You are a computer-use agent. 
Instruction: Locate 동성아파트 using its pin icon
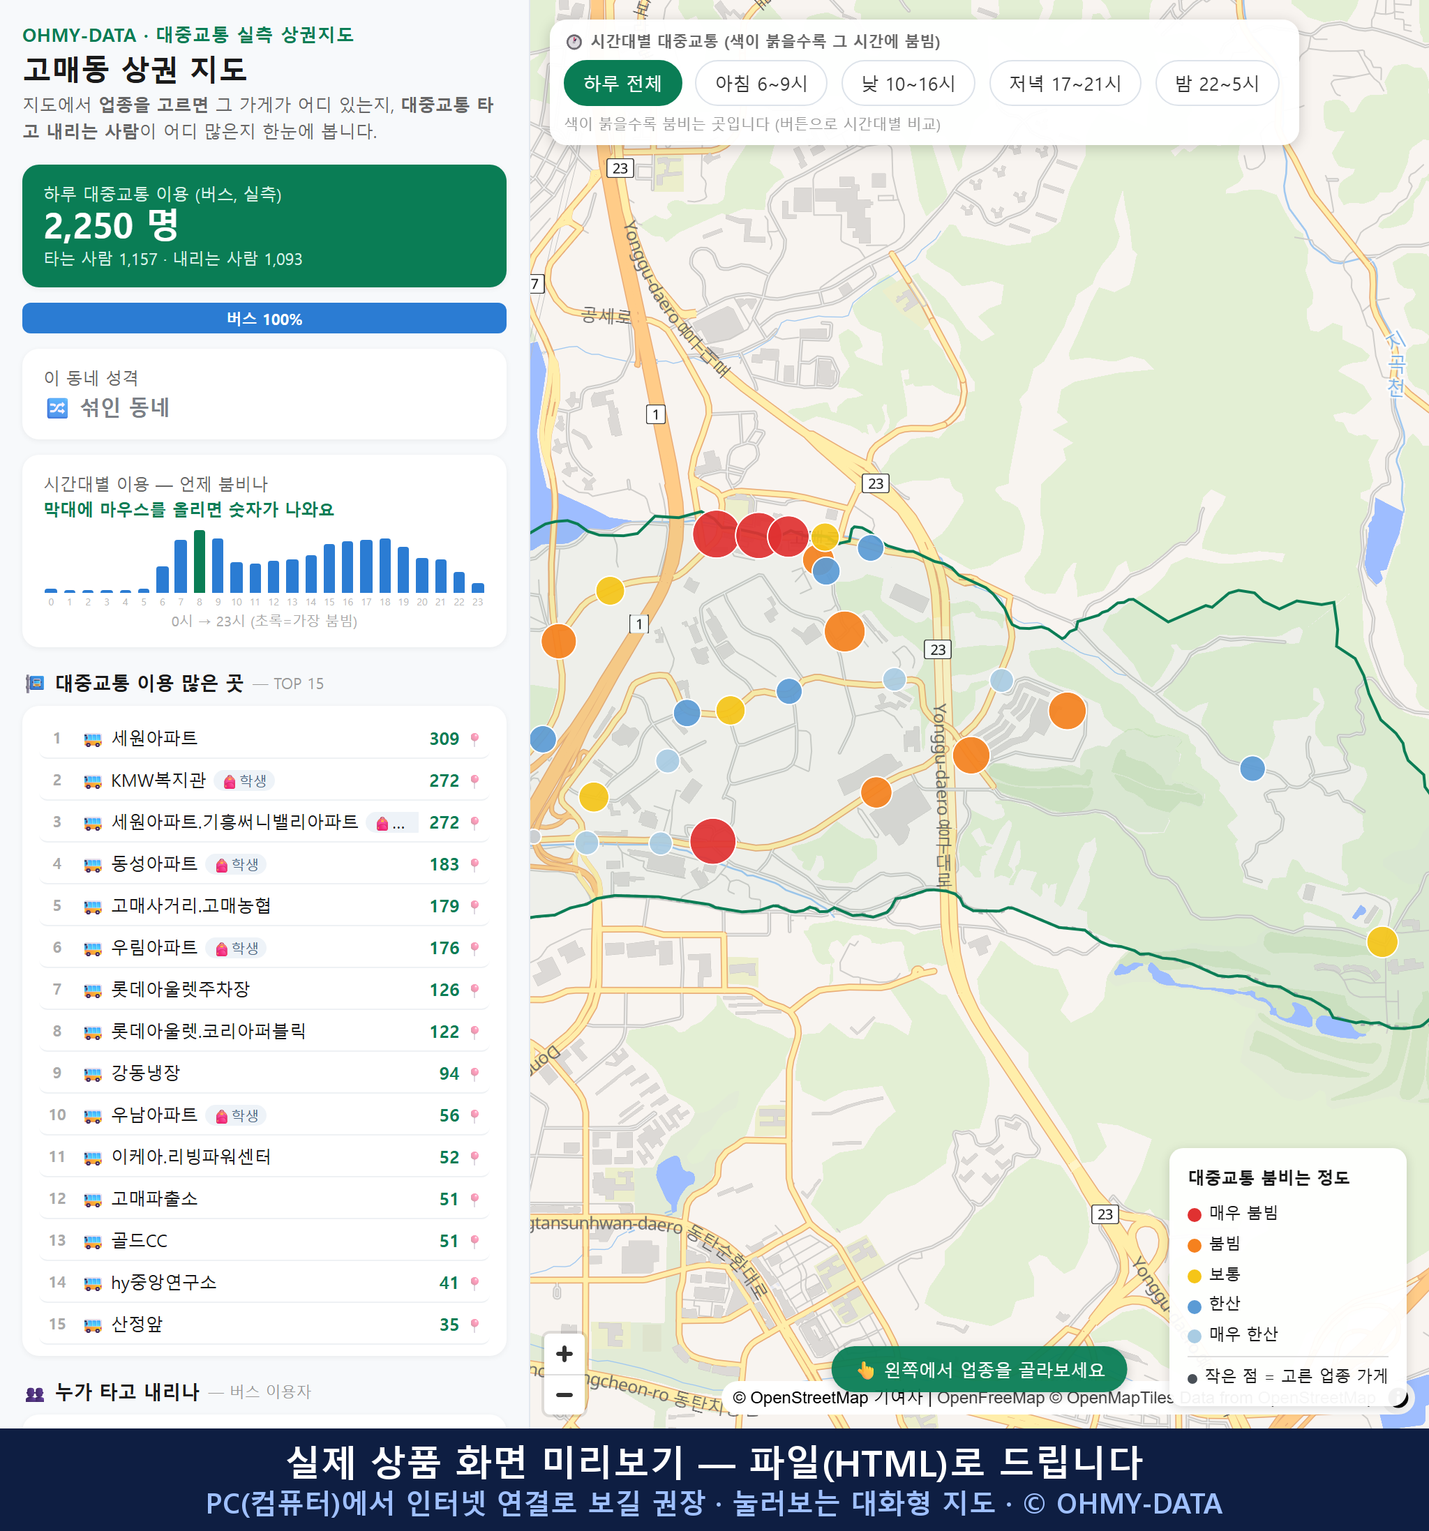(474, 864)
